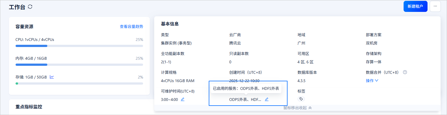Open the more options ellipsis menu
Image resolution: width=447 pixels, height=115 pixels.
435,6
